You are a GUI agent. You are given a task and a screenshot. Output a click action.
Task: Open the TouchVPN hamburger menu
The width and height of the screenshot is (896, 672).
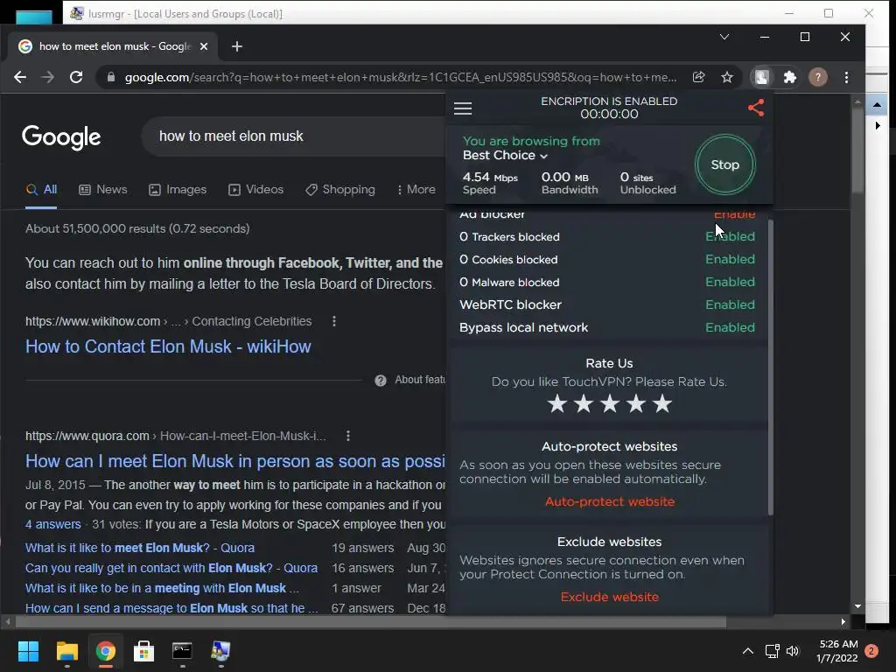tap(462, 108)
